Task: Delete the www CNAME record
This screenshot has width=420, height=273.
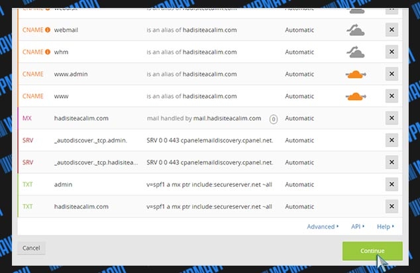Action: tap(392, 96)
